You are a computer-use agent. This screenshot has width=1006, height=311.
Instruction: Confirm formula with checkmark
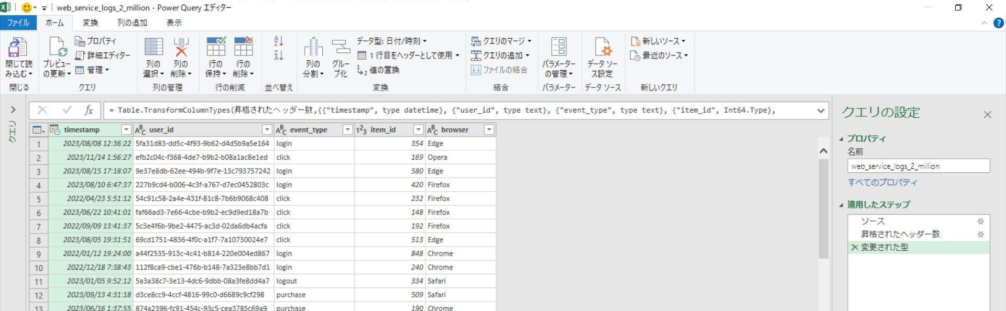pyautogui.click(x=67, y=110)
